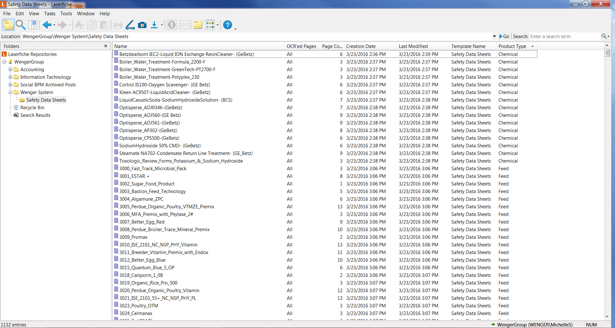Click the Cut scissors icon
The height and width of the screenshot is (328, 615).
point(80,25)
